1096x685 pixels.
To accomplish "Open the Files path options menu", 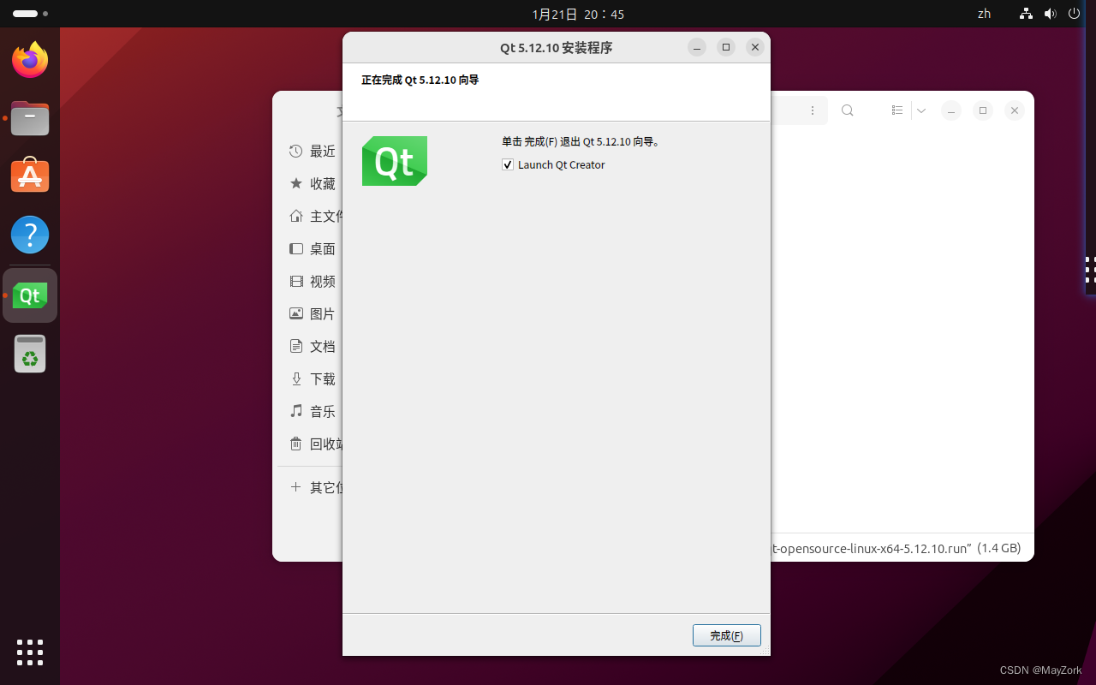I will 812,110.
